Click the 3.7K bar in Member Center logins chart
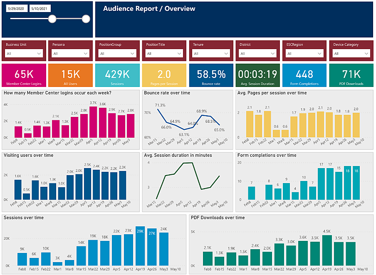The height and width of the screenshot is (275, 376). tap(93, 122)
